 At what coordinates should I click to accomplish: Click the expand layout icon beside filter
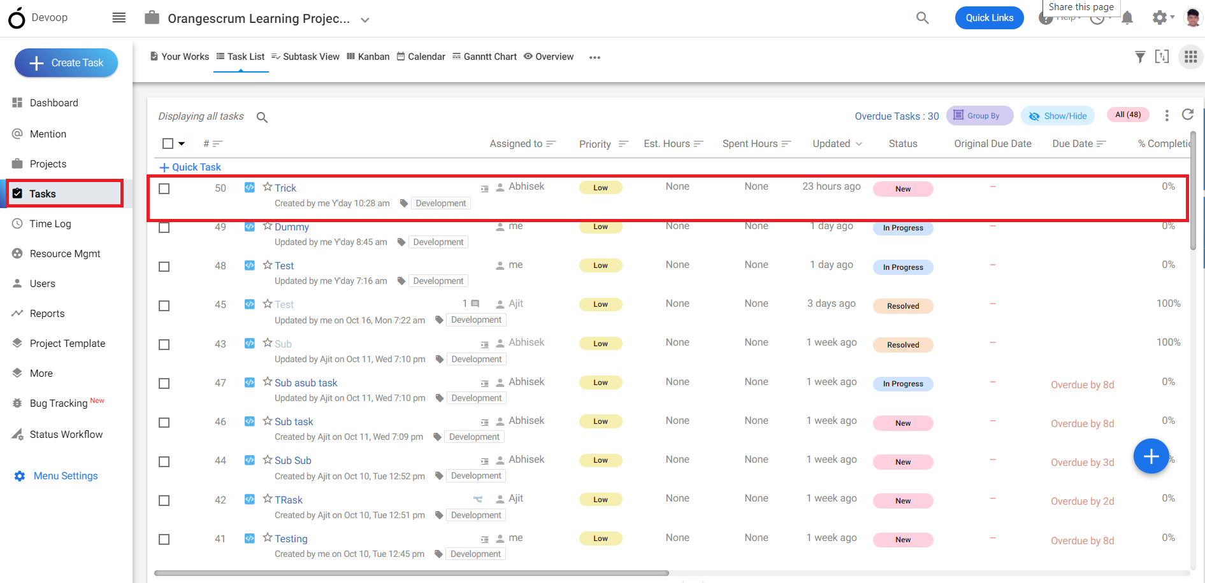click(1162, 57)
